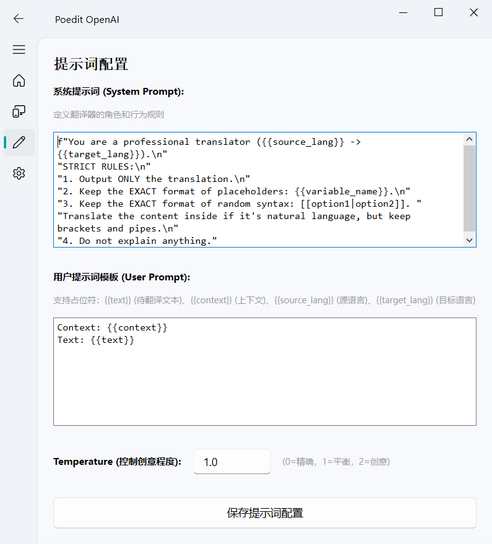Click "STRICT RULES" line in system prompt
This screenshot has height=544, width=492.
(x=104, y=166)
